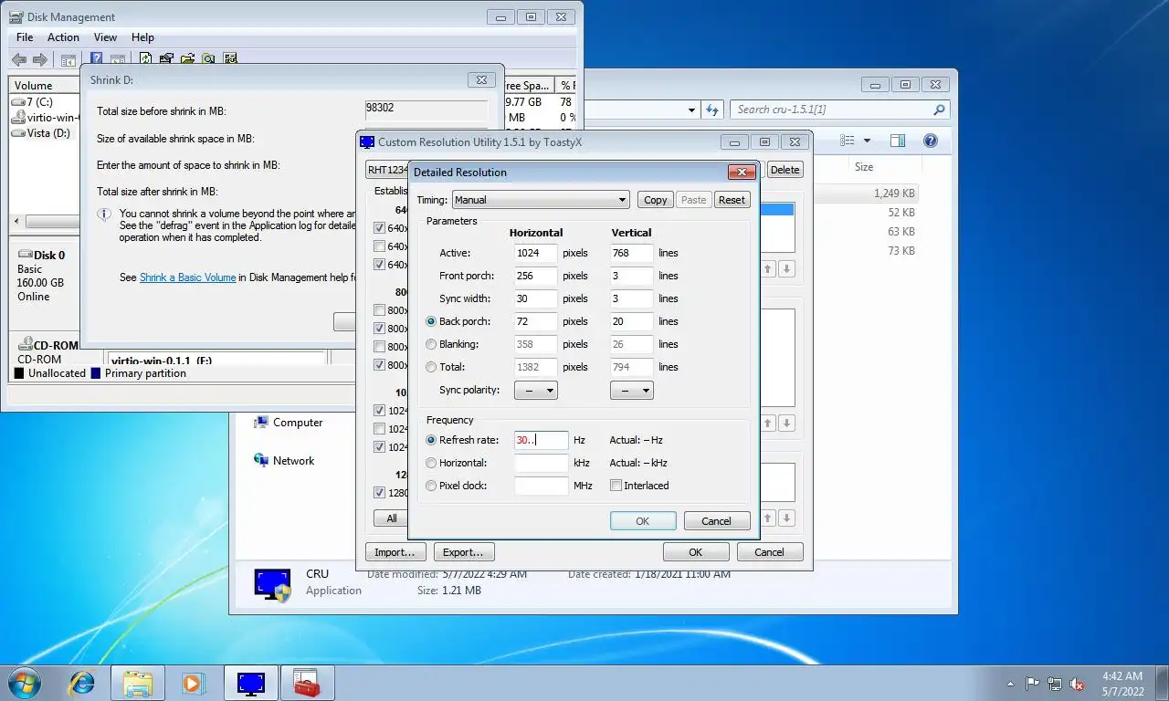Select the Computer icon in Explorer navigation pane
This screenshot has height=701, width=1169.
(261, 422)
